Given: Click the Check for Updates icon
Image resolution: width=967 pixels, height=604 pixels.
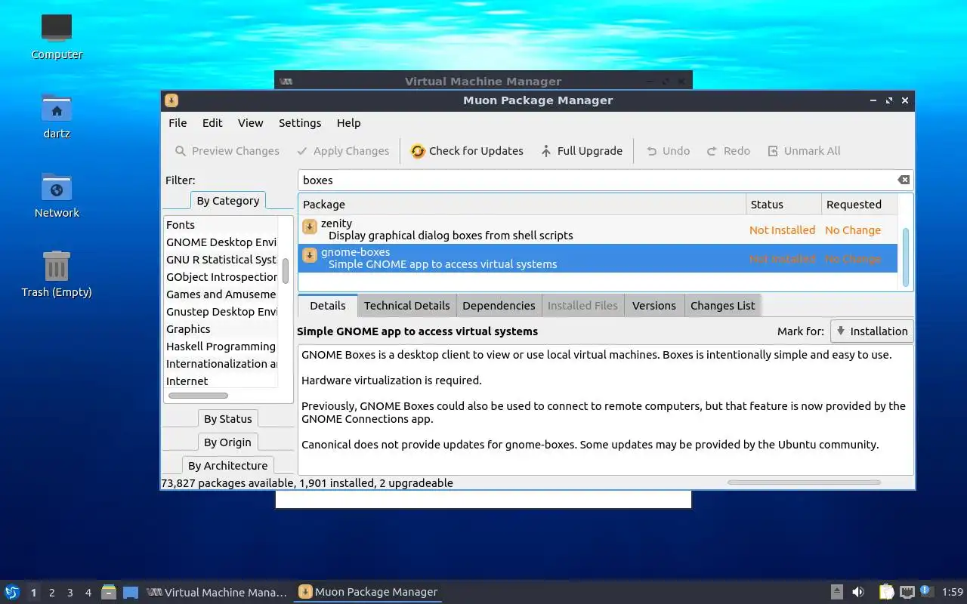Looking at the screenshot, I should pyautogui.click(x=418, y=151).
